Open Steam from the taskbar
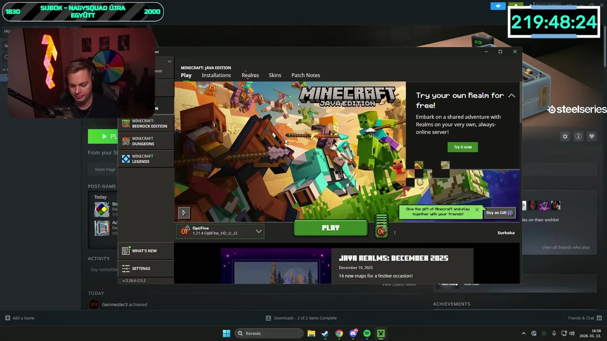The image size is (607, 341). [x=325, y=333]
